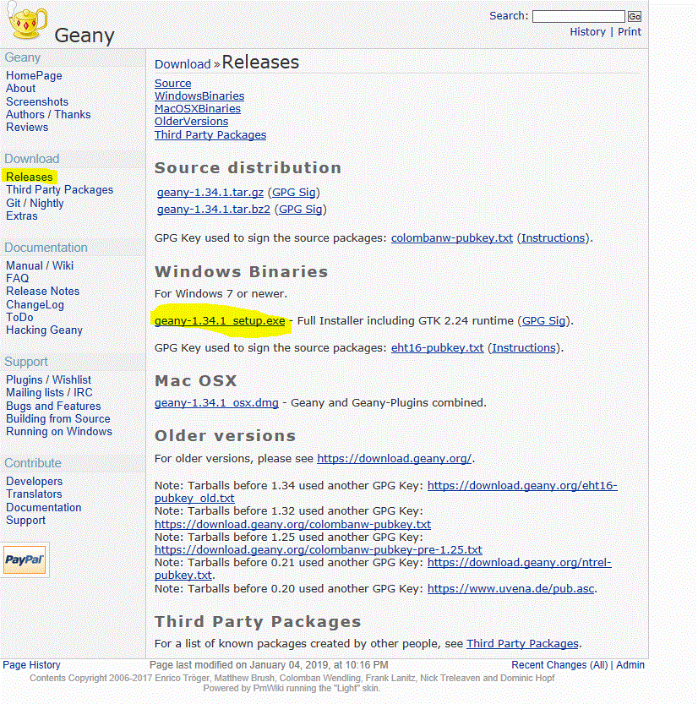Click the Go search button
698x704 pixels.
635,17
